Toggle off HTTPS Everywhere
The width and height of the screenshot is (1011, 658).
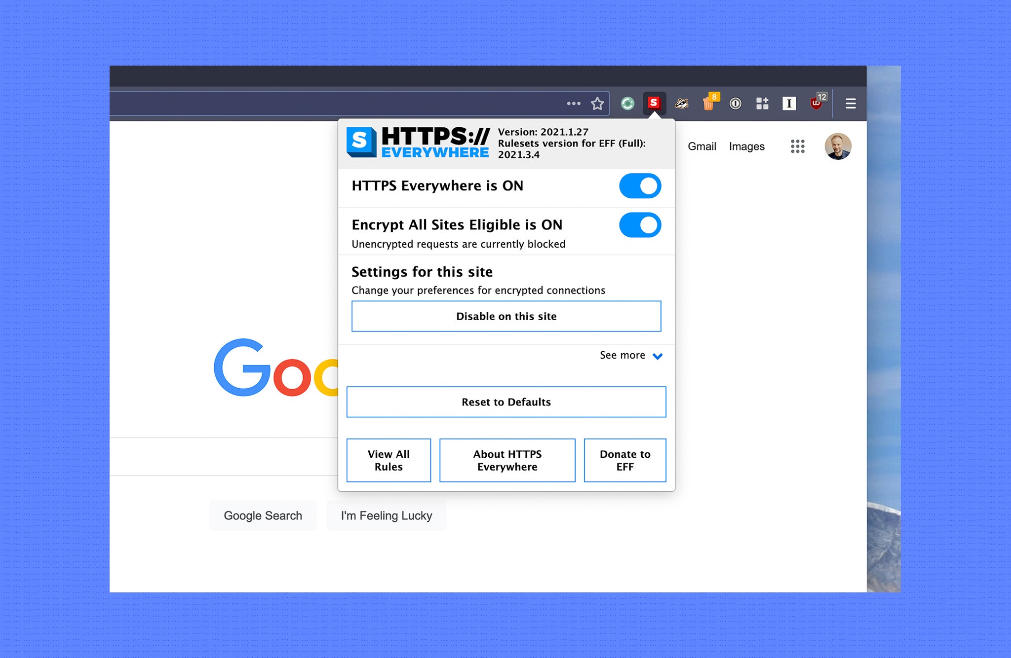click(x=640, y=186)
